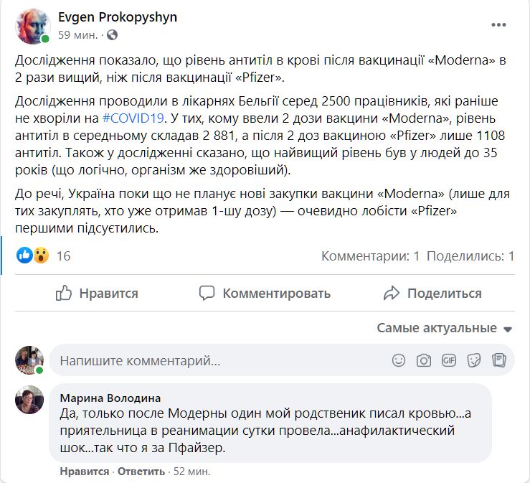Click the public audience globe icon
This screenshot has width=530, height=483.
113,34
